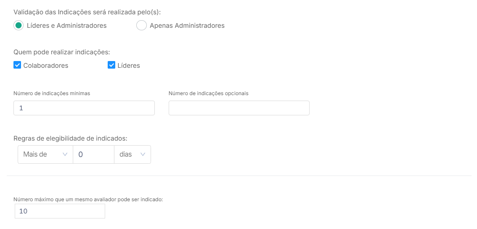The width and height of the screenshot is (477, 229).
Task: Click the Líderes label beside its checkbox
Action: pos(129,66)
